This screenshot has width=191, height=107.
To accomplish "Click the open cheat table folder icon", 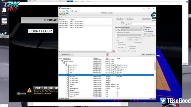I will (64, 14).
